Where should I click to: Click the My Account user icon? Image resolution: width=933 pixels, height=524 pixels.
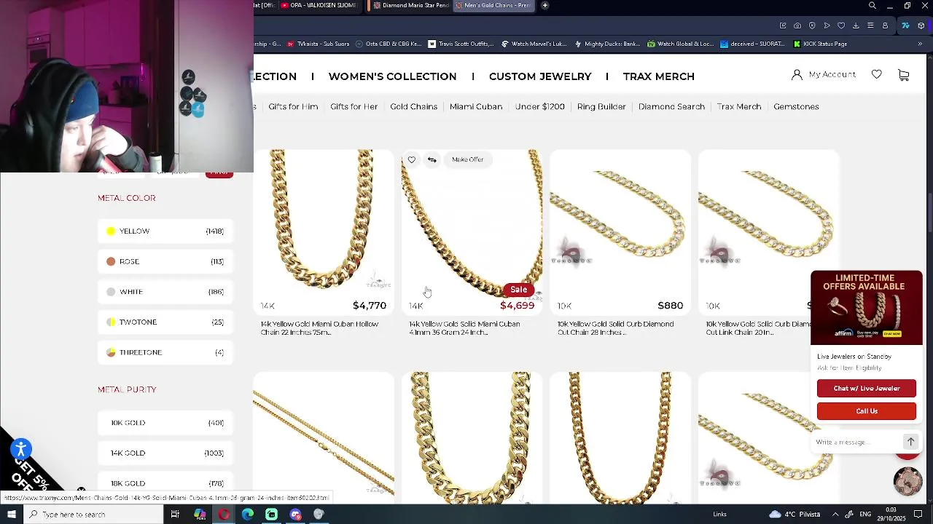click(797, 75)
